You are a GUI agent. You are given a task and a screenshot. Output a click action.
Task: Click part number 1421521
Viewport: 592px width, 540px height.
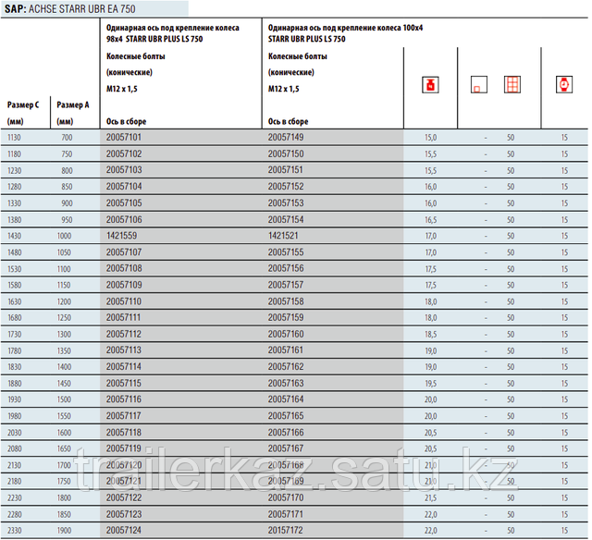point(283,236)
